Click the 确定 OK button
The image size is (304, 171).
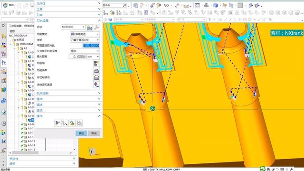click(x=81, y=133)
